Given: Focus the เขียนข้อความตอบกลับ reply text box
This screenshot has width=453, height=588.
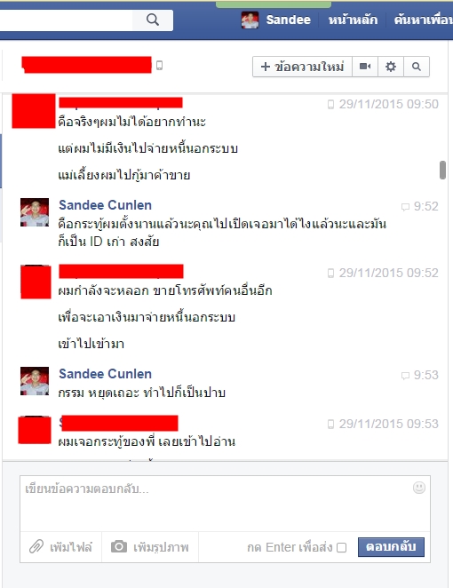Looking at the screenshot, I should click(x=225, y=504).
